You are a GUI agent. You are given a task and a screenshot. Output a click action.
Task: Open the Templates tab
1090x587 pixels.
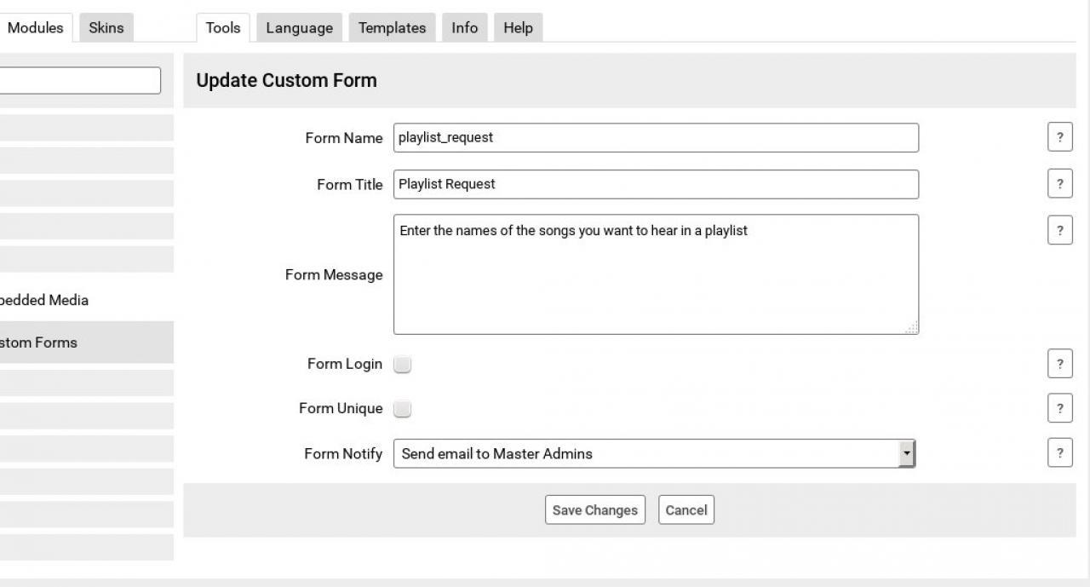392,28
